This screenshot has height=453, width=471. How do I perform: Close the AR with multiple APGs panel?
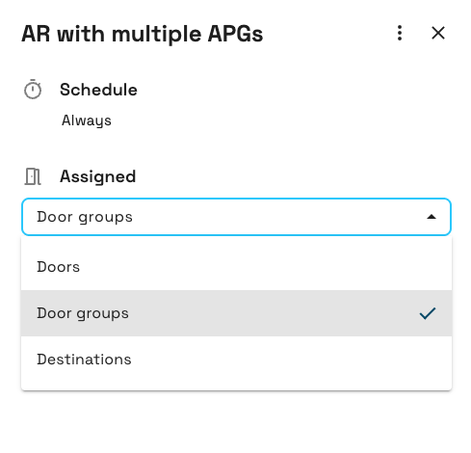point(438,33)
